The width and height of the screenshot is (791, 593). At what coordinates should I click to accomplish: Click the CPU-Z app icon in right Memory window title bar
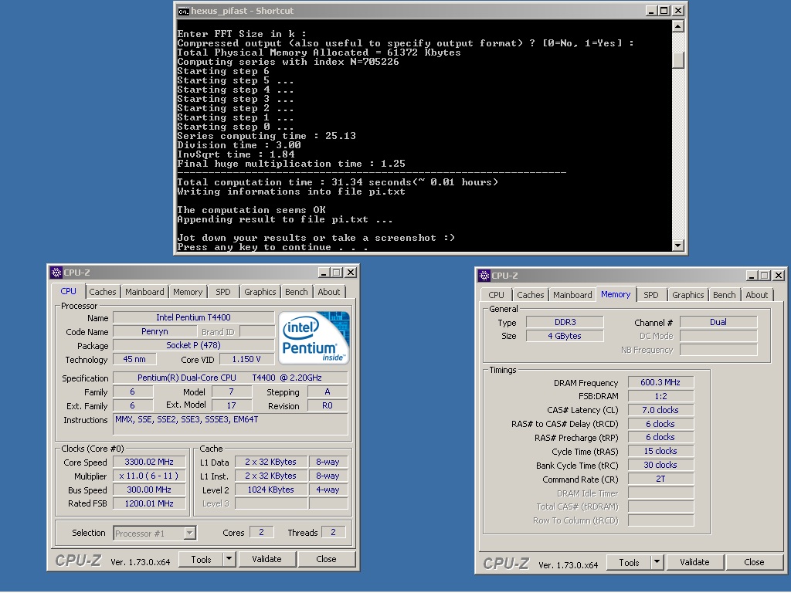click(484, 276)
